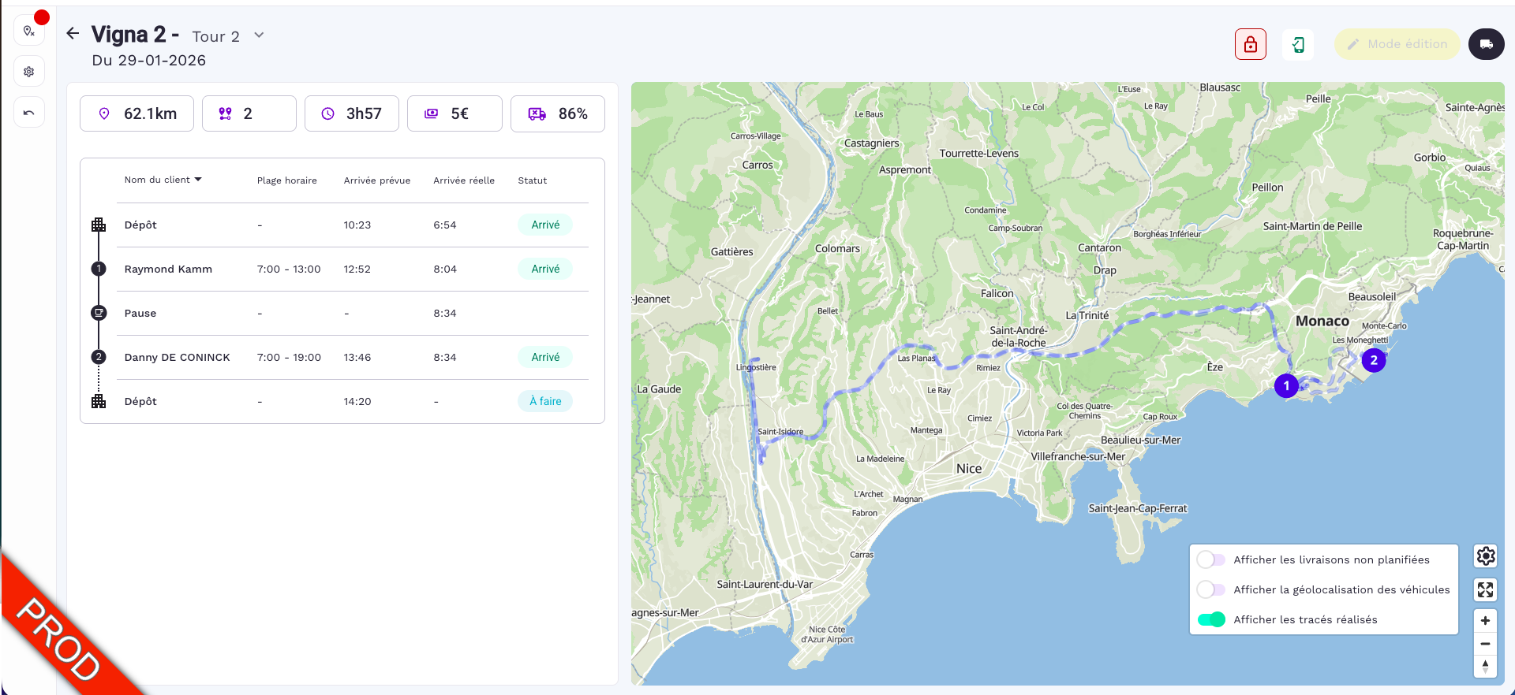The height and width of the screenshot is (695, 1515).
Task: Open the map settings gear icon
Action: pyautogui.click(x=1486, y=556)
